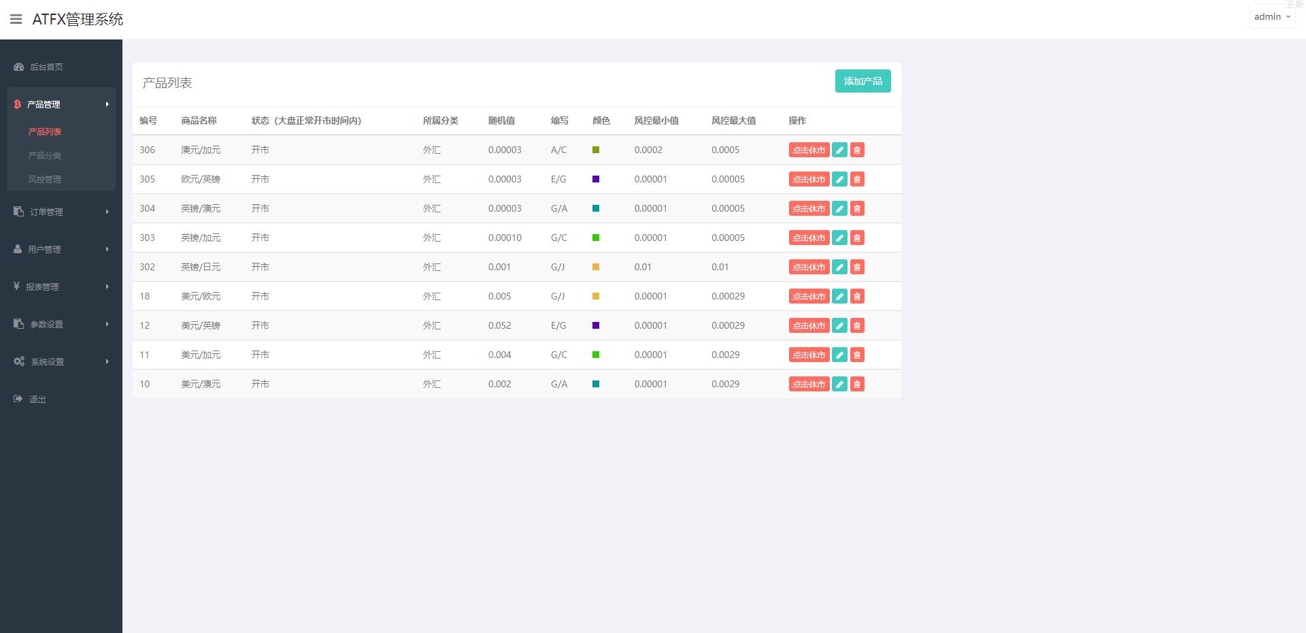This screenshot has width=1306, height=633.
Task: Click the edit pencil icon for product 10
Action: tap(839, 385)
